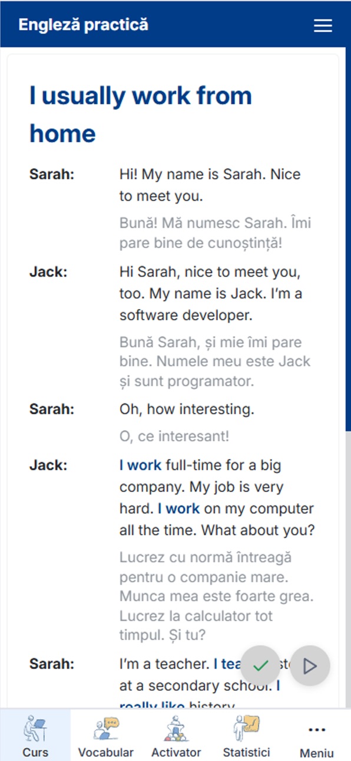Screen dimensions: 351x761
Task: Click the speaker label 'Sarah:' next to 'Oh, how interesting'
Action: click(52, 409)
